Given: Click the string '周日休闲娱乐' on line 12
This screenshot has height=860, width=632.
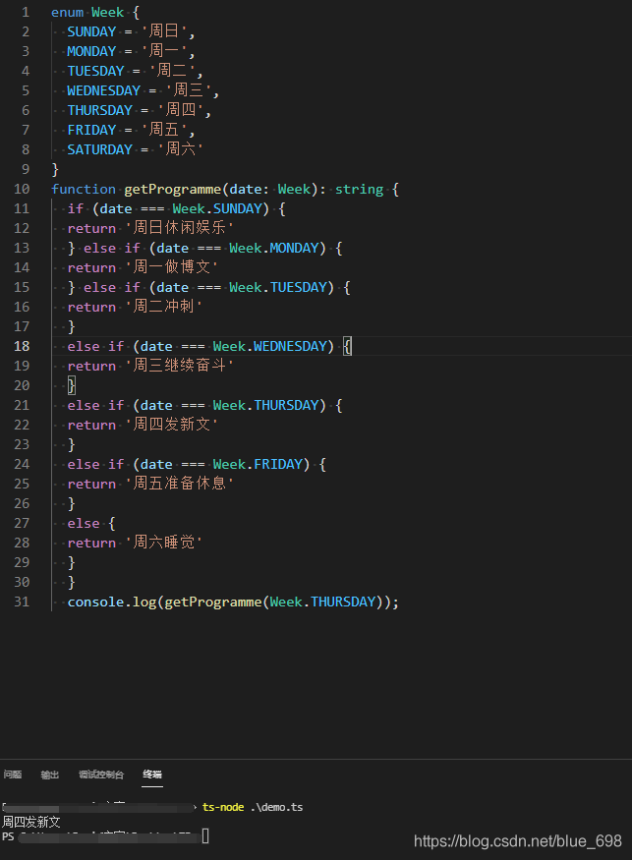Looking at the screenshot, I should 180,228.
